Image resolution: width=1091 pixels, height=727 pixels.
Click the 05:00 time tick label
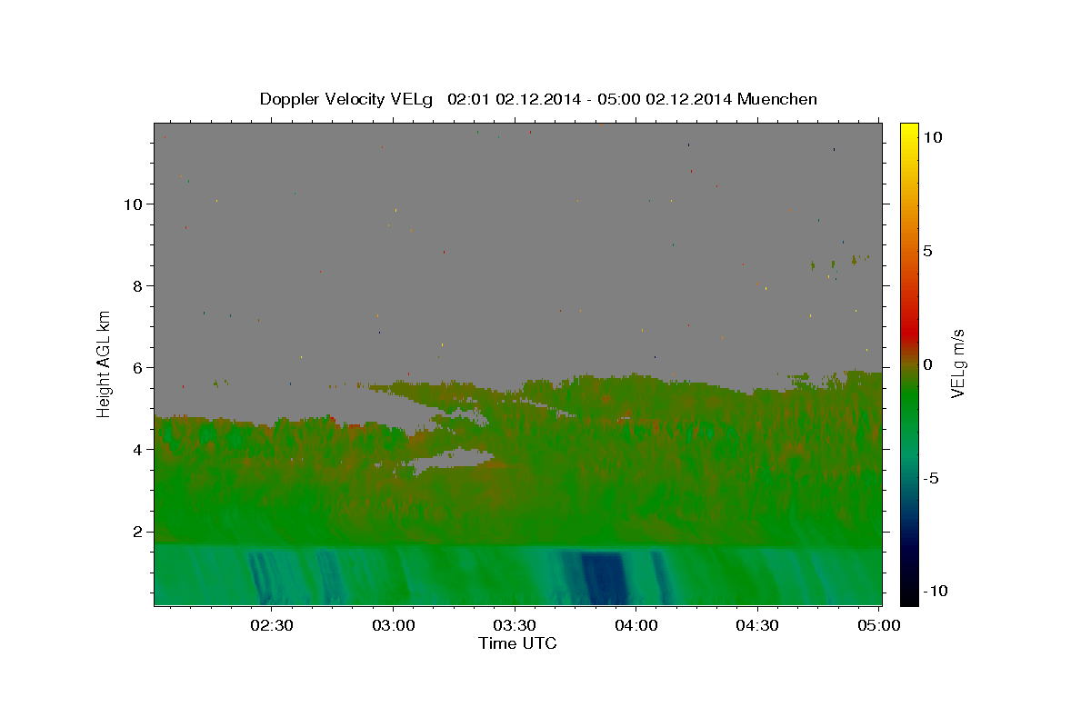(x=879, y=626)
